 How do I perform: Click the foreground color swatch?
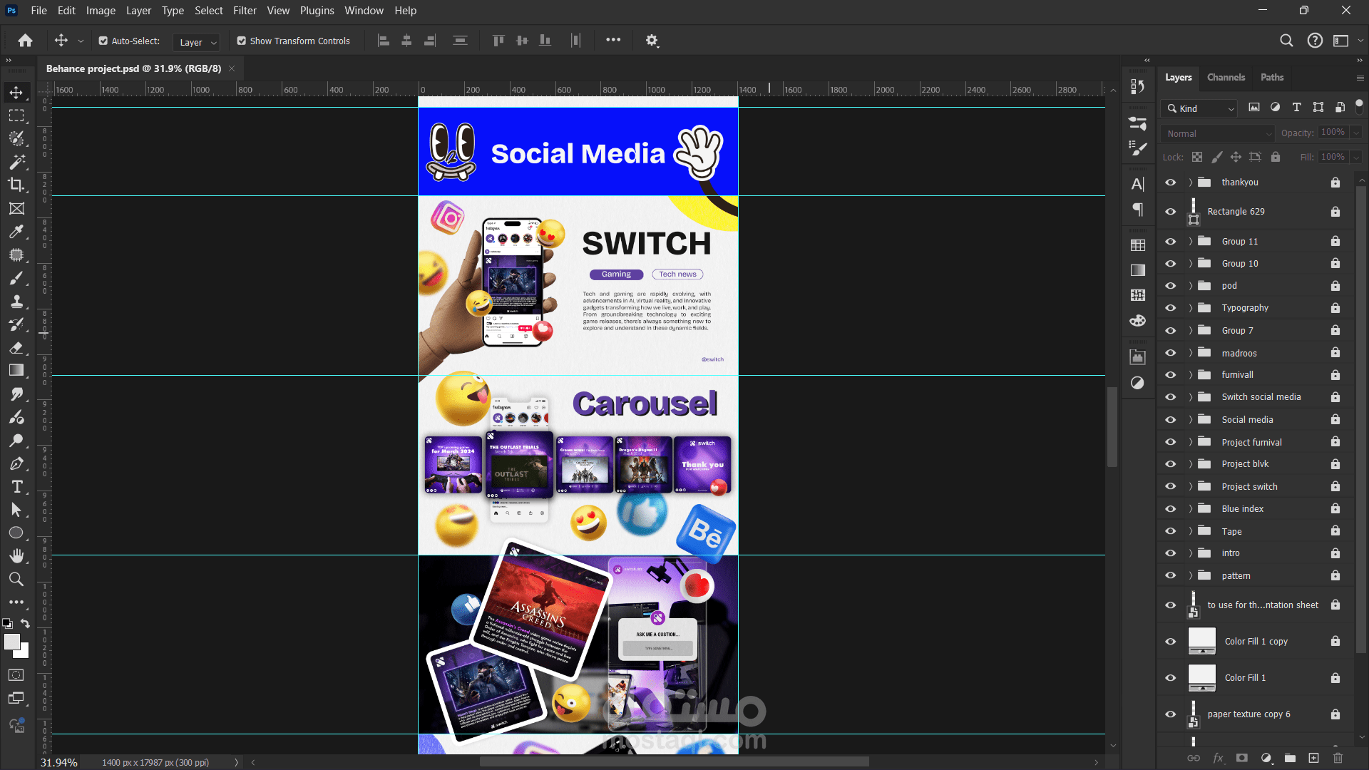click(11, 642)
